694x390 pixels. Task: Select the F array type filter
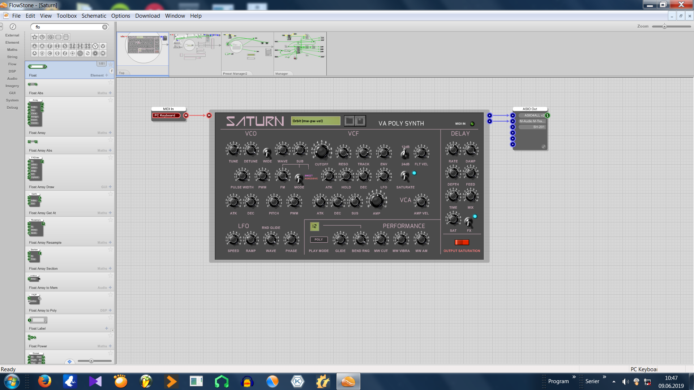73,46
